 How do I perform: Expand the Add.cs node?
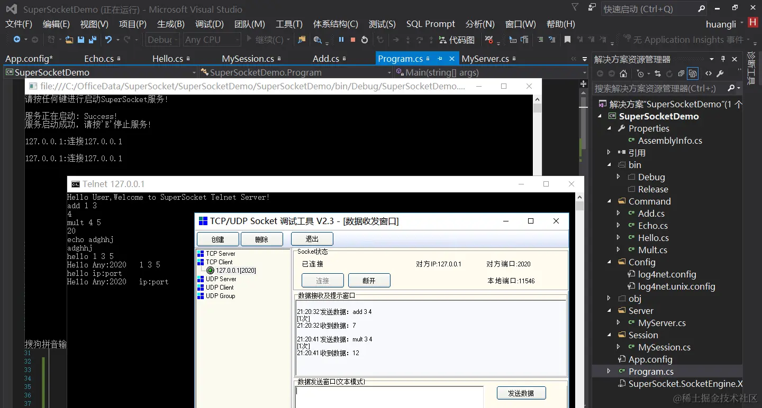coord(618,214)
